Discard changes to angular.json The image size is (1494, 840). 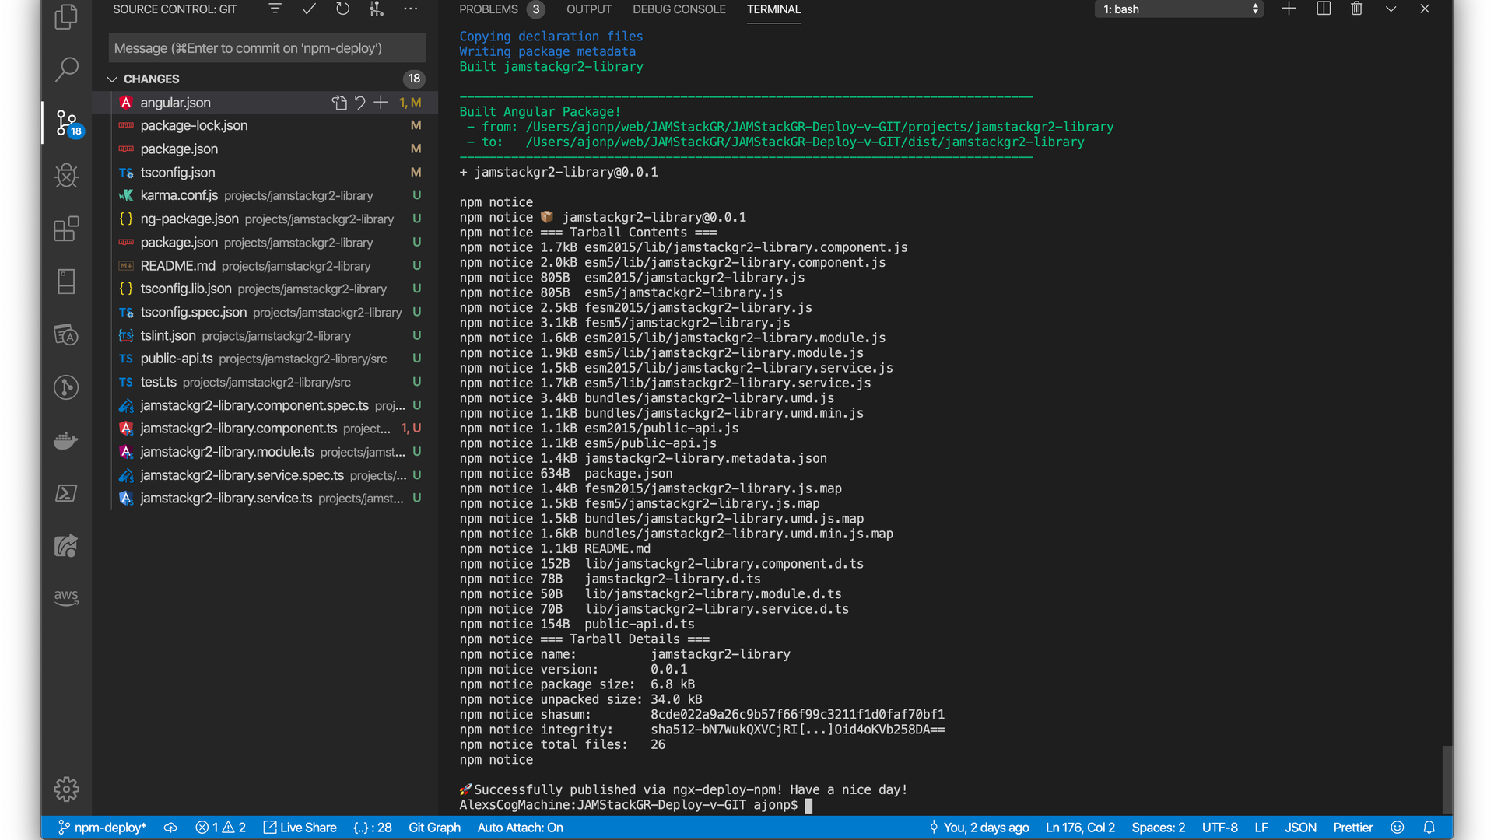[x=360, y=103]
